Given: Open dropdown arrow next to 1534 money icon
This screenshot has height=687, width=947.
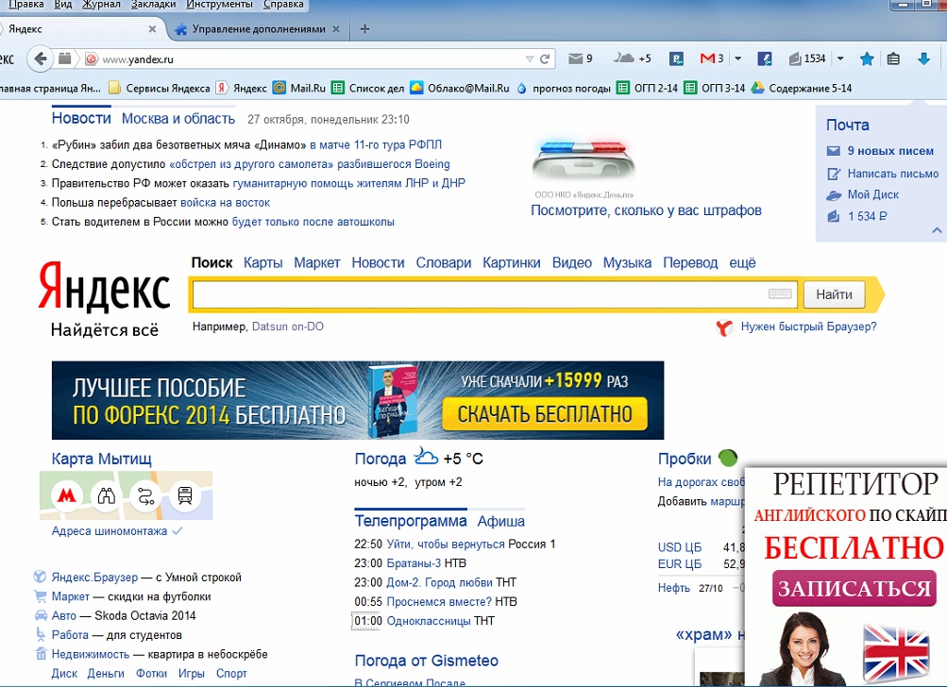Looking at the screenshot, I should (x=840, y=59).
